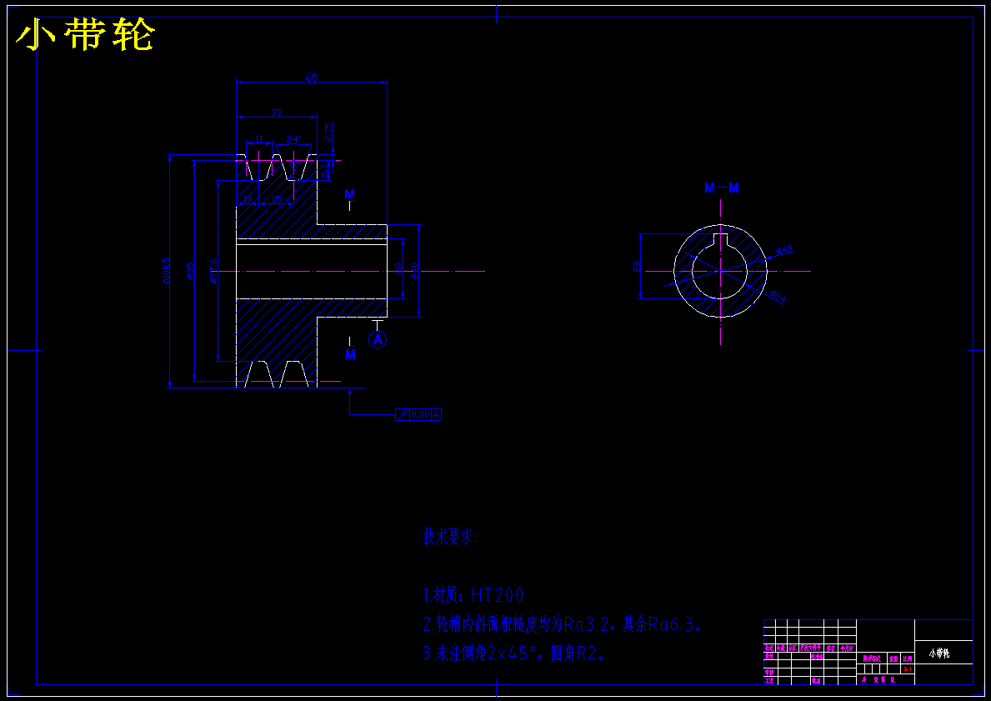Image resolution: width=991 pixels, height=701 pixels.
Task: Select the 技术要求 heading text
Action: (x=450, y=538)
